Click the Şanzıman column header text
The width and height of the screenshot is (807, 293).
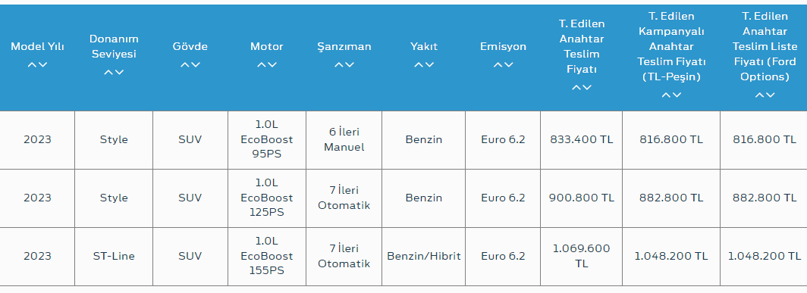(344, 46)
